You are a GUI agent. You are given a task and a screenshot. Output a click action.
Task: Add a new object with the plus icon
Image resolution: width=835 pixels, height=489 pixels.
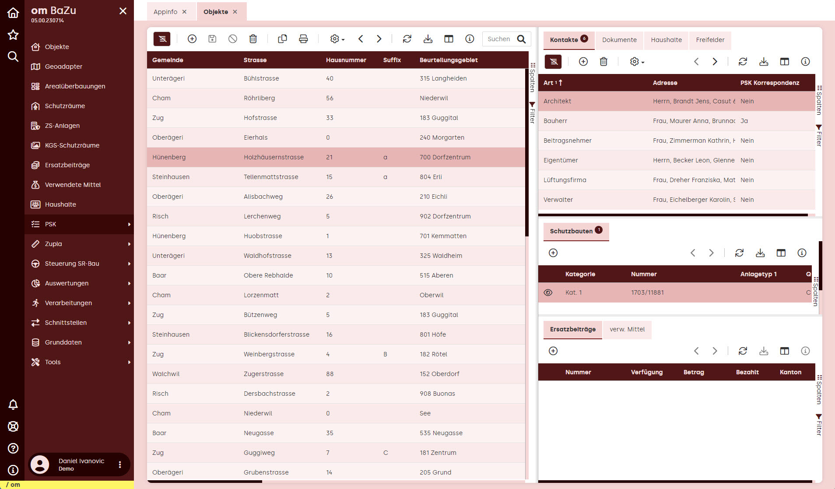(192, 39)
